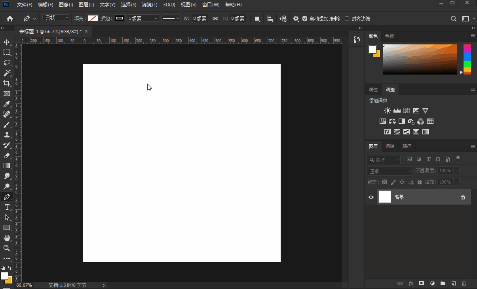This screenshot has height=289, width=477.
Task: Create a new layer icon
Action: click(x=454, y=283)
